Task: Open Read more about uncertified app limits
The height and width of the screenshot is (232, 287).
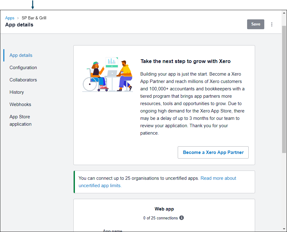Action: coord(157,182)
